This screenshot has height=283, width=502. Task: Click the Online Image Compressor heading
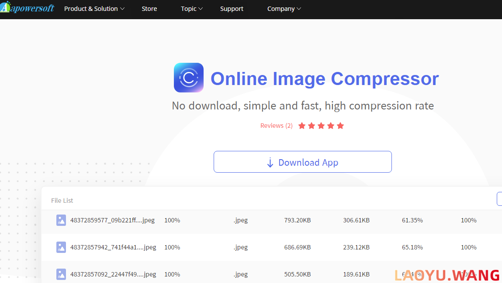point(325,78)
